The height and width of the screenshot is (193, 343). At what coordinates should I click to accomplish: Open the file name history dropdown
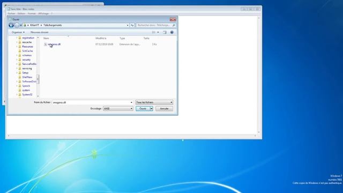pyautogui.click(x=131, y=102)
